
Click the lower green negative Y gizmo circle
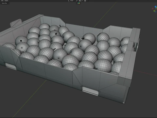pos(154,11)
